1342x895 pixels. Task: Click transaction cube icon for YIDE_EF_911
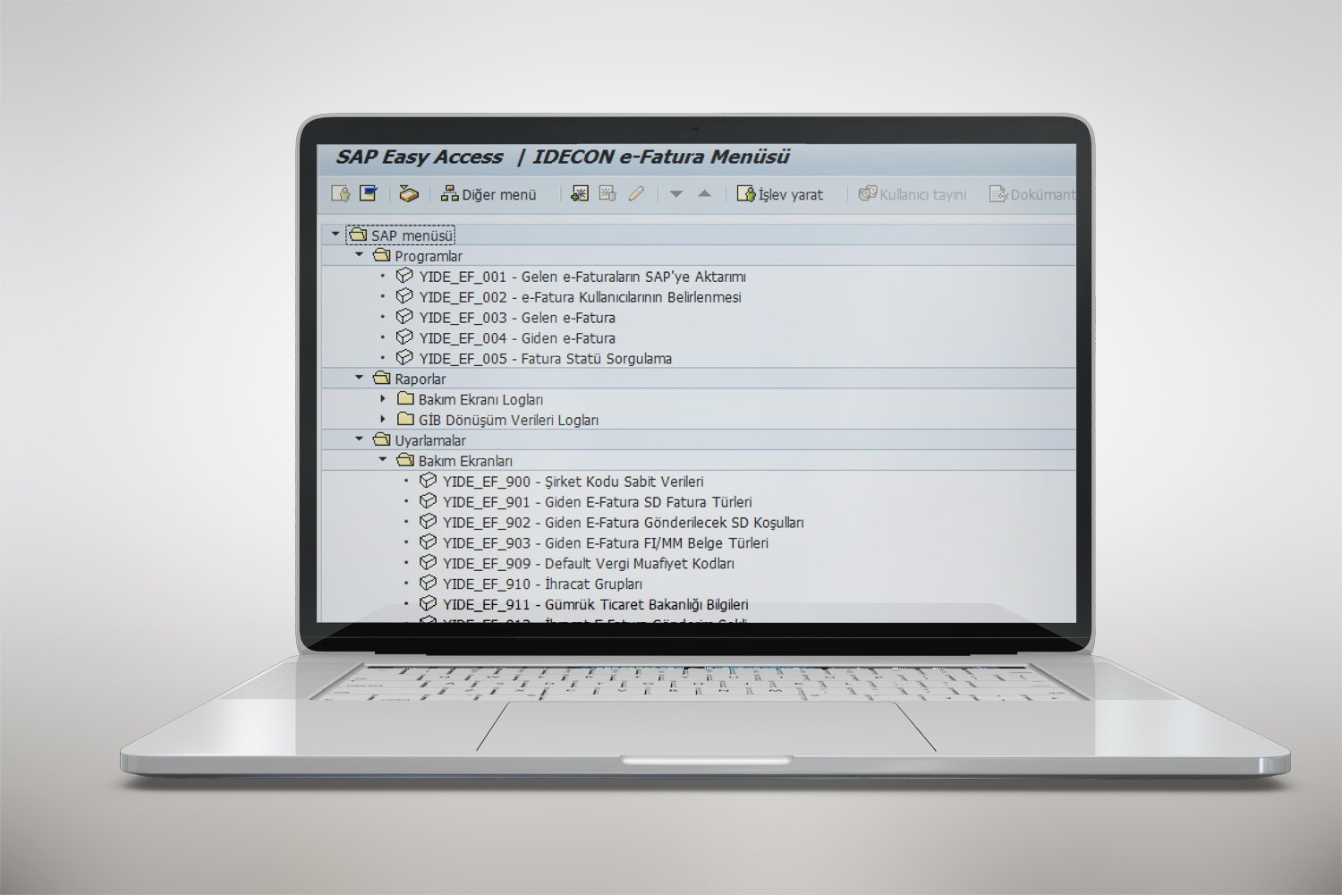(429, 604)
